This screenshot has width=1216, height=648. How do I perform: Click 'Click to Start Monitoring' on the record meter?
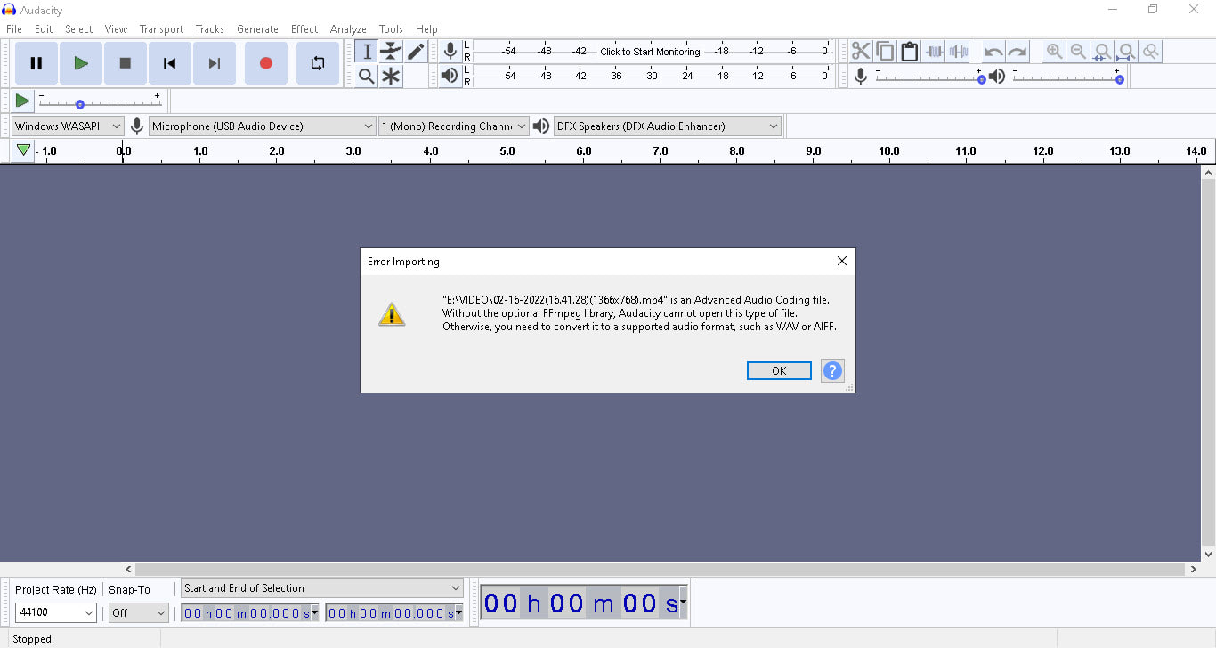(x=650, y=52)
